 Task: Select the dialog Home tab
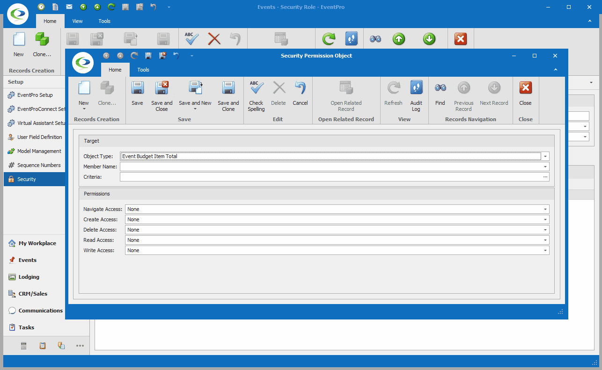pyautogui.click(x=115, y=70)
